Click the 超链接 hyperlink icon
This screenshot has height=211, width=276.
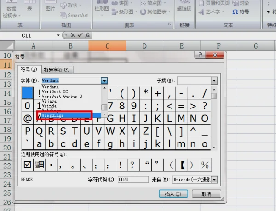[x=184, y=5]
